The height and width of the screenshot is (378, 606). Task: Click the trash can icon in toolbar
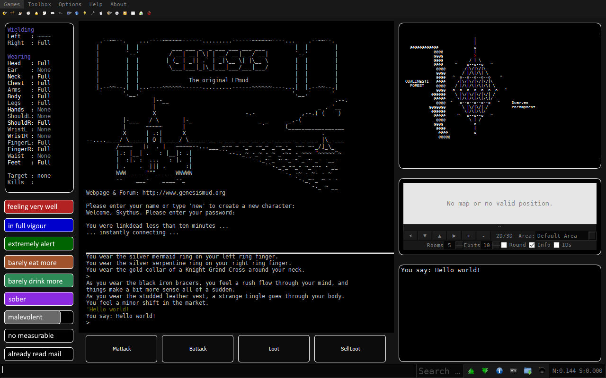(x=101, y=13)
